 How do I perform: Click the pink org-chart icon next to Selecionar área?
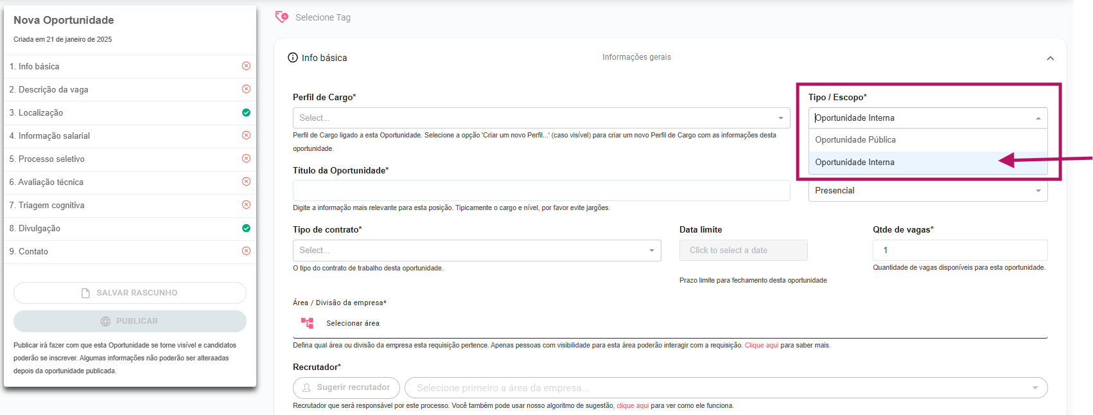coord(307,323)
